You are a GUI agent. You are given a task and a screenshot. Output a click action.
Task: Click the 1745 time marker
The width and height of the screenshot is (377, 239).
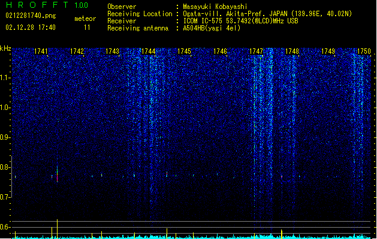coord(184,51)
